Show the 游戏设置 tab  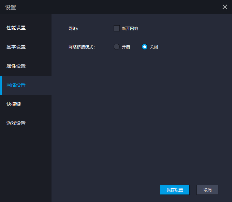click(x=16, y=123)
